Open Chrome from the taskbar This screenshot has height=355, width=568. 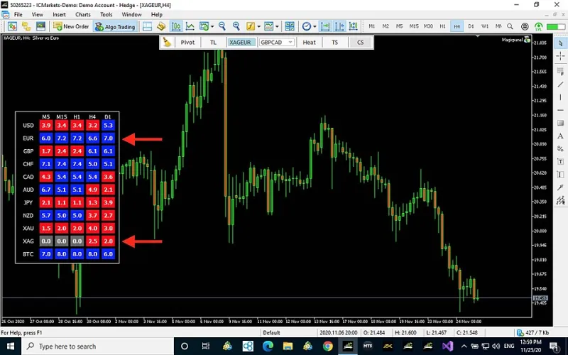point(328,346)
